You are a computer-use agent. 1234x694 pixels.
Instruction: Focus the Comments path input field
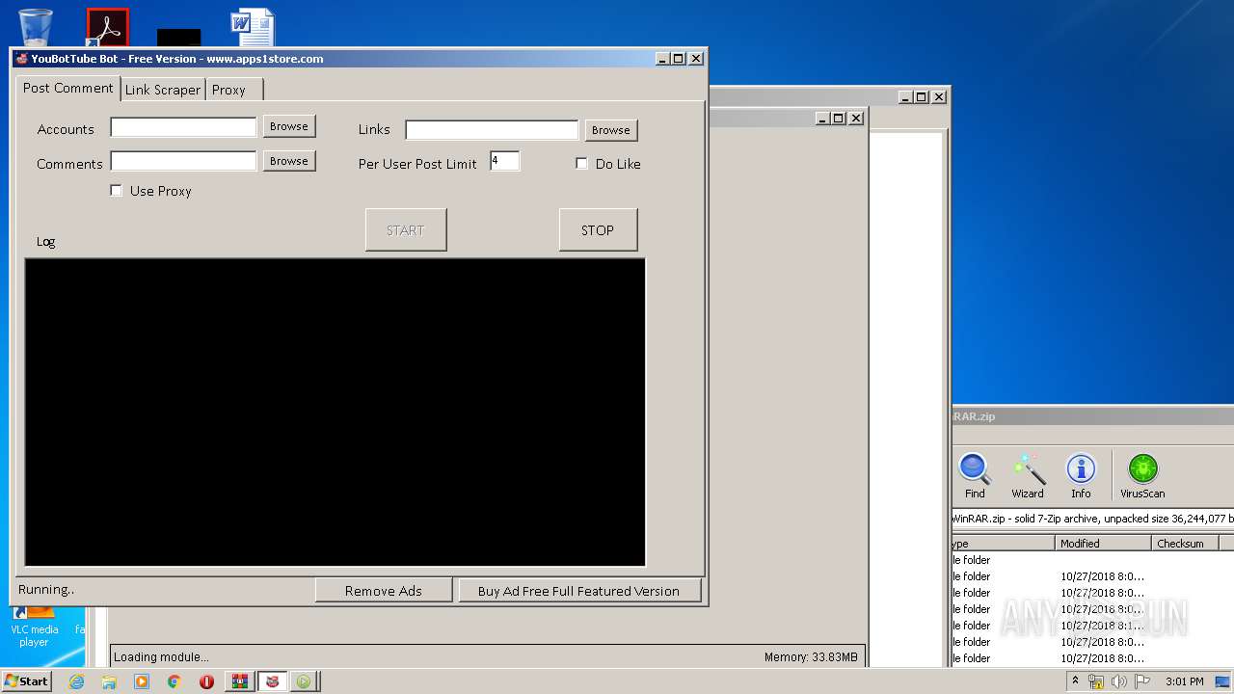click(x=183, y=161)
